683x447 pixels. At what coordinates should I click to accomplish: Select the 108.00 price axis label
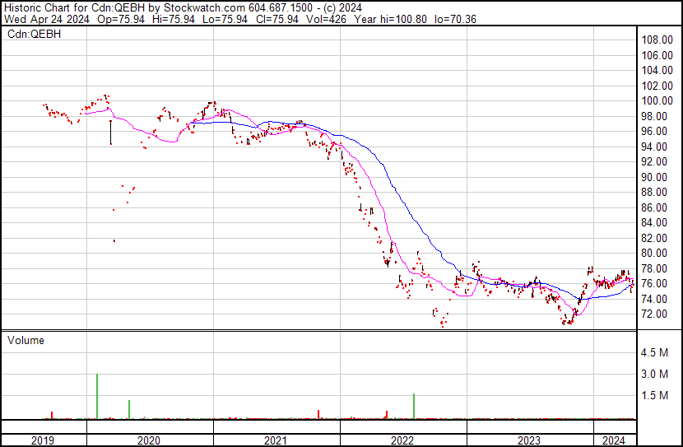click(x=657, y=40)
